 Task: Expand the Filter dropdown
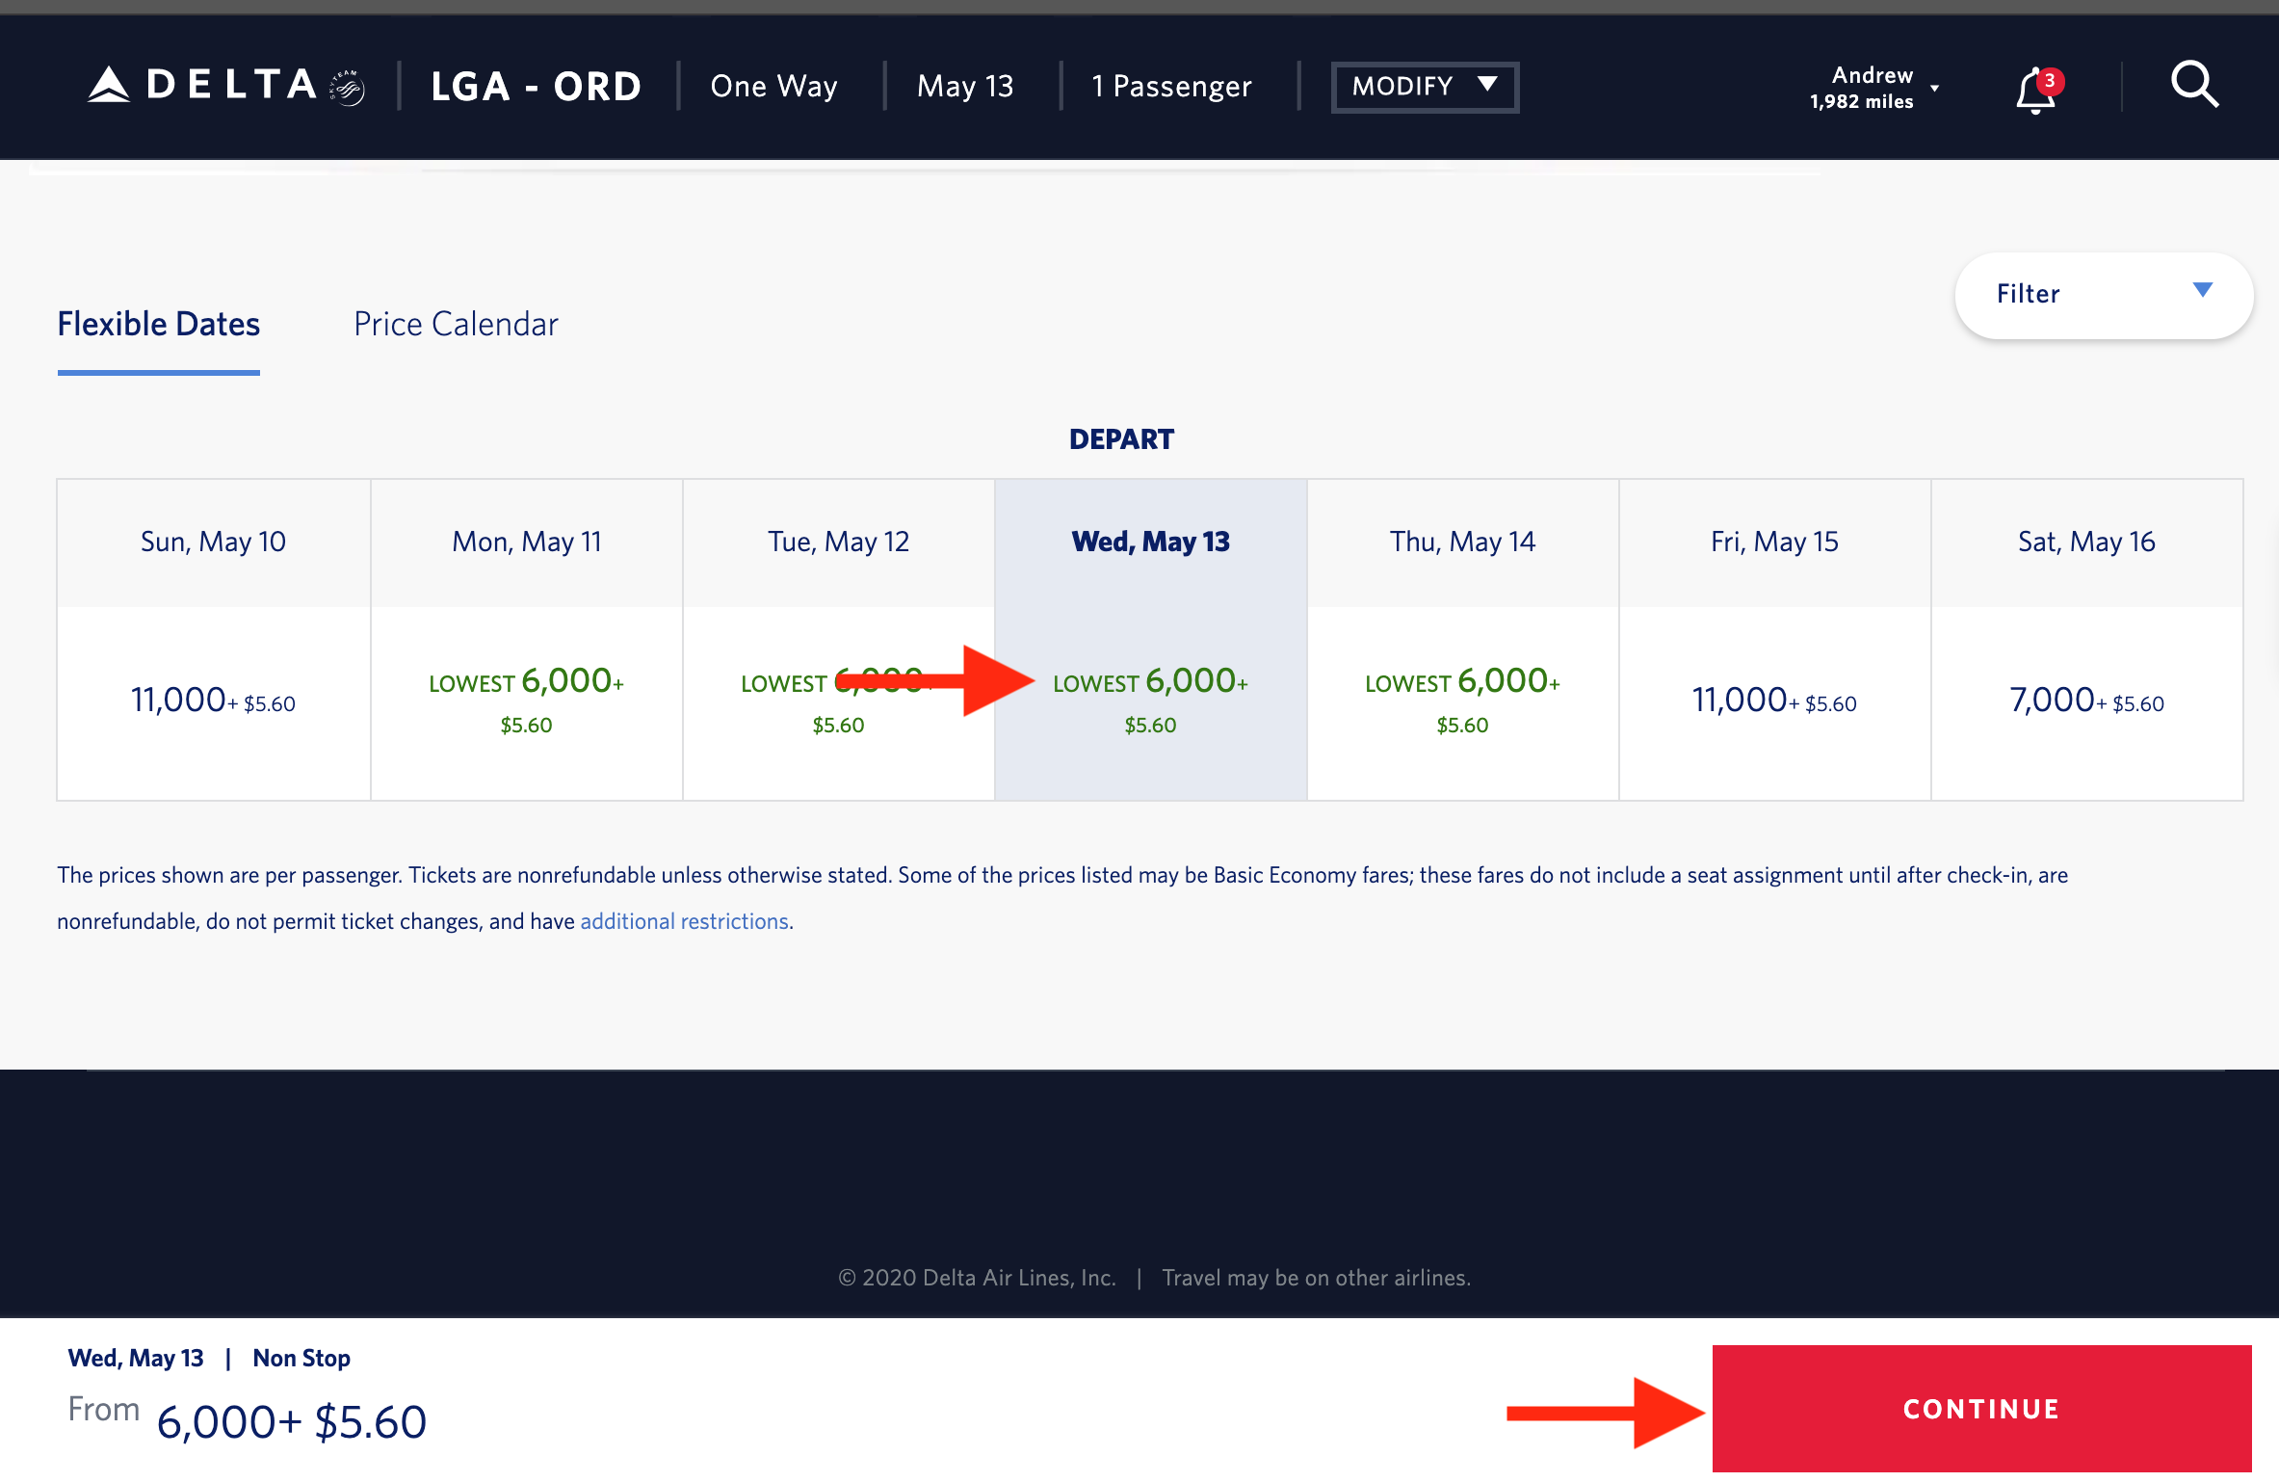(2104, 294)
